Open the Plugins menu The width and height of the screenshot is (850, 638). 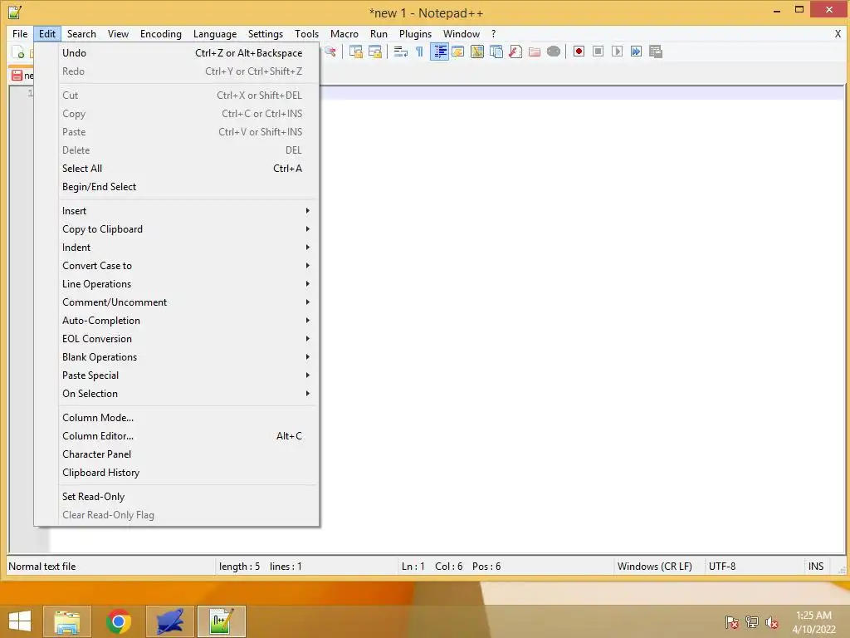(415, 33)
